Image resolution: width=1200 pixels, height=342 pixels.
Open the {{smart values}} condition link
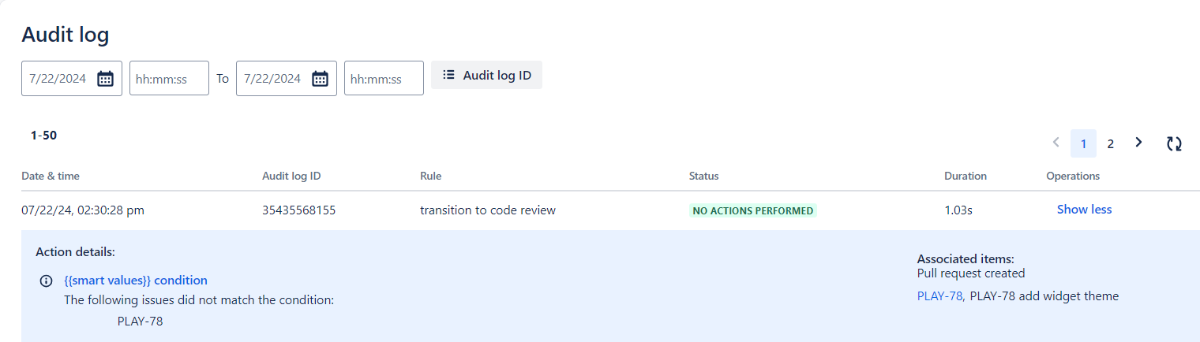coord(136,280)
